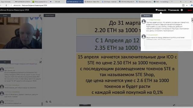
Task: Type a question in the Вопросы input box
Action: point(168,43)
